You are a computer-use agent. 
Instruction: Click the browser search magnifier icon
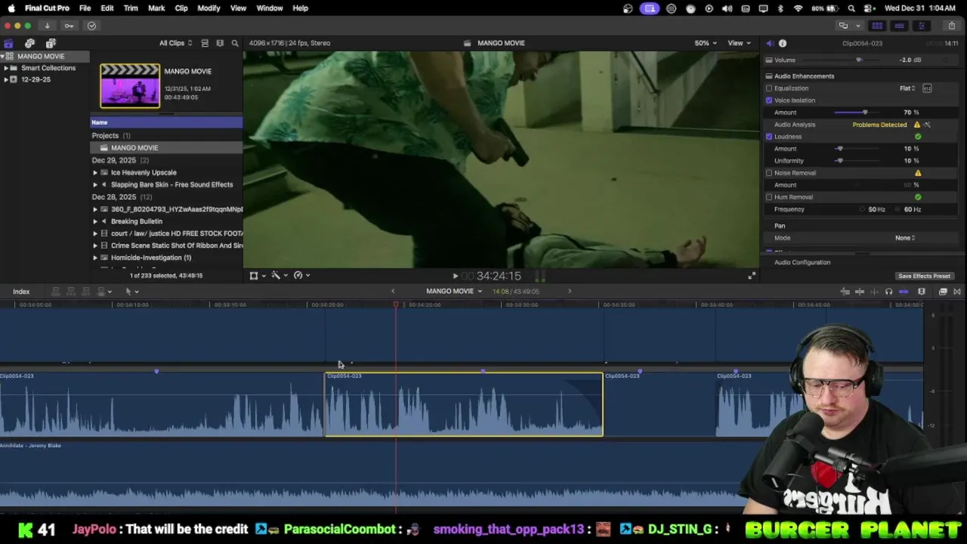coord(235,43)
